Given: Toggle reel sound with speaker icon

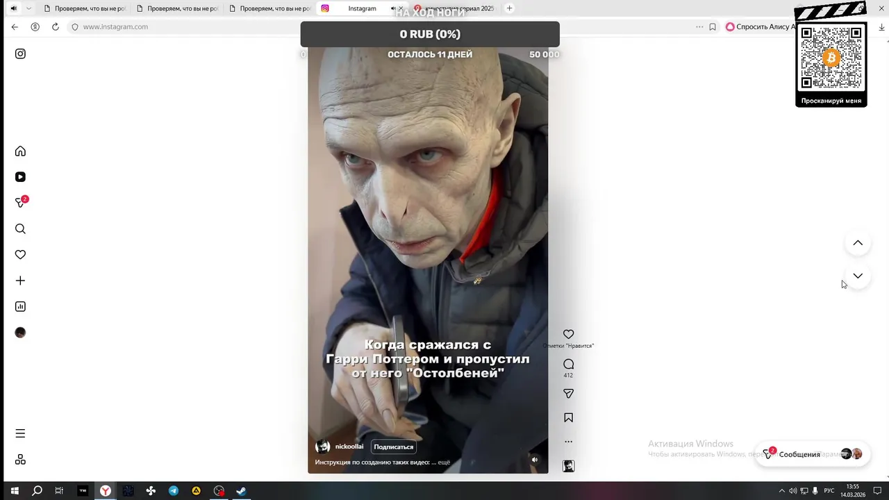Looking at the screenshot, I should [534, 459].
